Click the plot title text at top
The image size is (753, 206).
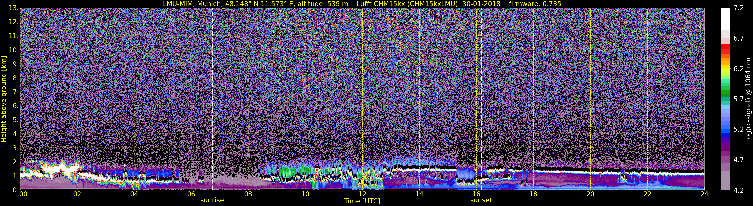pos(362,4)
